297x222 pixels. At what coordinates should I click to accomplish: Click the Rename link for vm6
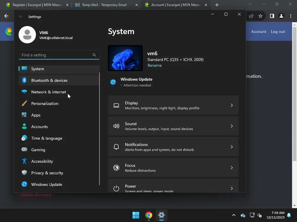tap(155, 66)
